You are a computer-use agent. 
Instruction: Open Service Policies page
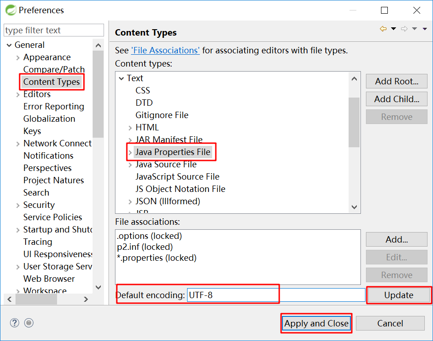click(53, 217)
